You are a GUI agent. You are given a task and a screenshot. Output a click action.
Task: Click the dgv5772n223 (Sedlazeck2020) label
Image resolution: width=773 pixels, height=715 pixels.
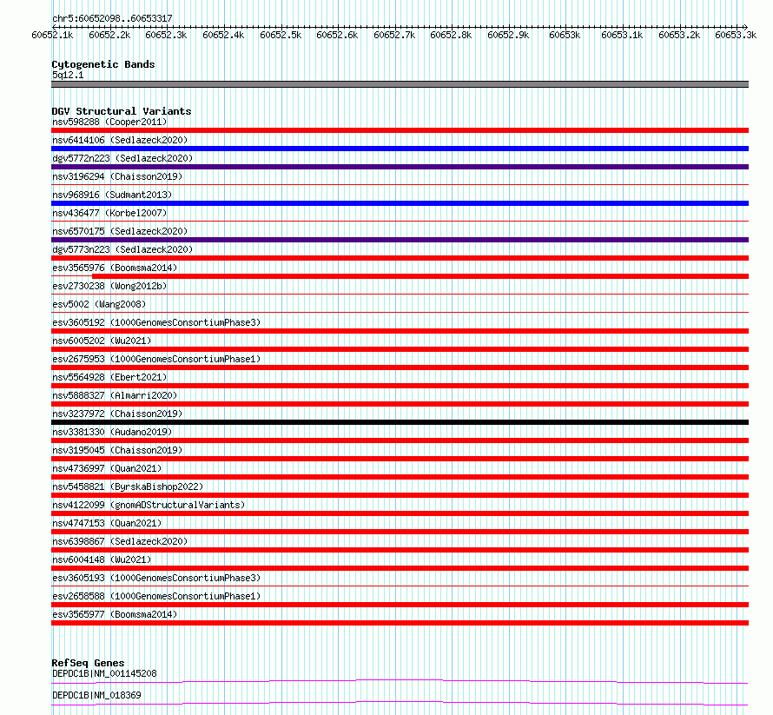point(122,158)
